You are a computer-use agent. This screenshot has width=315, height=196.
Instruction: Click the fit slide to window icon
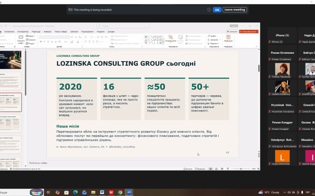point(258,169)
